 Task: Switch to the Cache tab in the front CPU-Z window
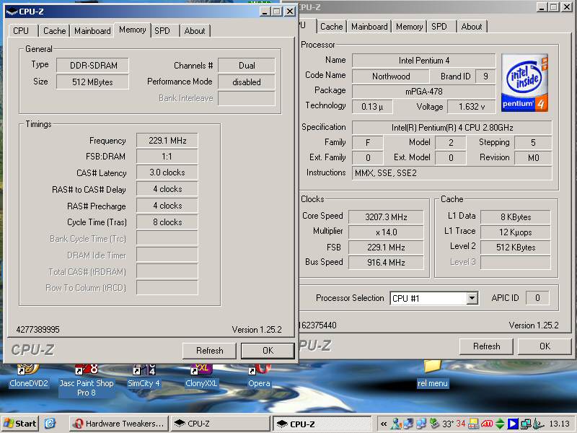point(55,31)
